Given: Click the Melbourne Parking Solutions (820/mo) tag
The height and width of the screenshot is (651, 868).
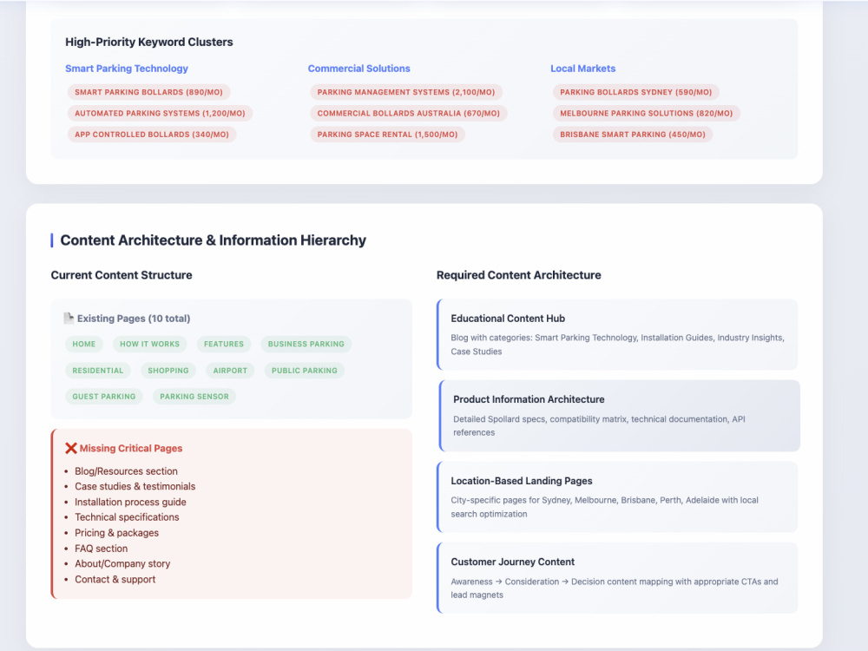Looking at the screenshot, I should tap(646, 113).
